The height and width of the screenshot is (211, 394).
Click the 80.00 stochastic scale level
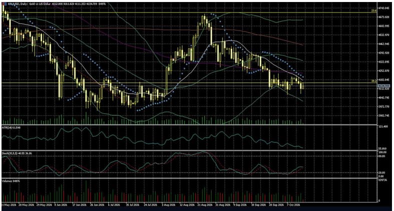[381, 156]
